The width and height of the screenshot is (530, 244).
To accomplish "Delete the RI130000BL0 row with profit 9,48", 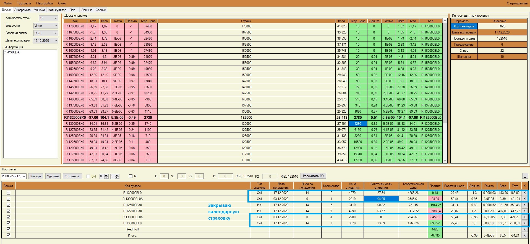I will pos(524,193).
